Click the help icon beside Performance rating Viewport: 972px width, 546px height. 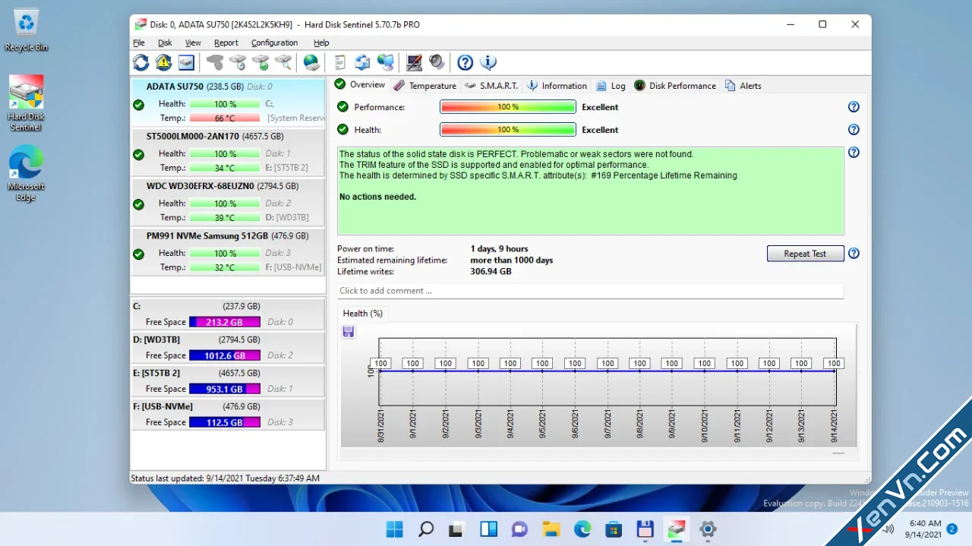(854, 107)
